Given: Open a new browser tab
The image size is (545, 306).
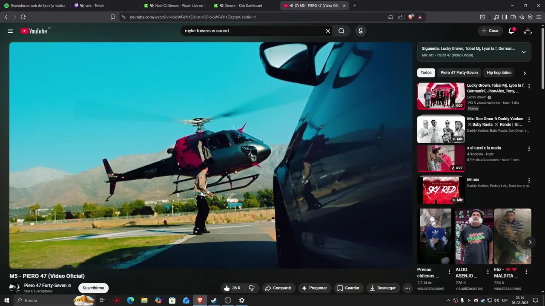Looking at the screenshot, I should [x=355, y=6].
